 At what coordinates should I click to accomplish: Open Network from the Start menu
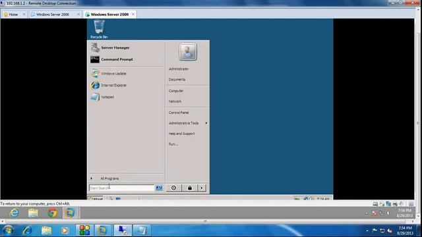[175, 101]
